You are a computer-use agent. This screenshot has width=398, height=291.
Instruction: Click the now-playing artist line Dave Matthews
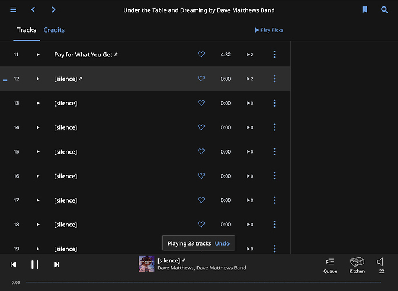coord(202,268)
